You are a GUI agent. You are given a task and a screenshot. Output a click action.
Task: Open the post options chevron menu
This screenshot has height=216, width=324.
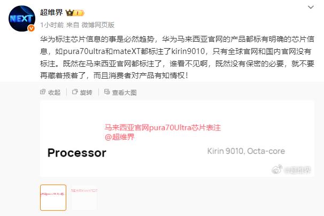coord(311,7)
